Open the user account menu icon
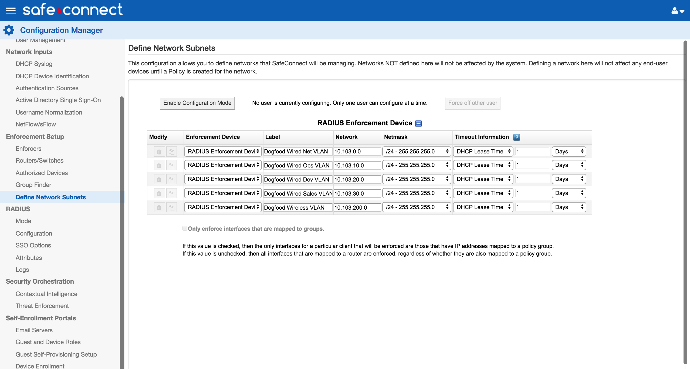Image resolution: width=690 pixels, height=369 pixels. tap(678, 11)
